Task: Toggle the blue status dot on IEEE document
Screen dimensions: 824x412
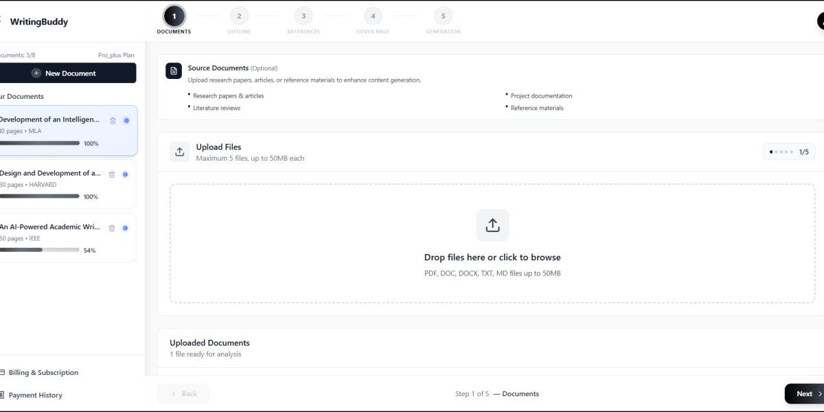Action: [125, 228]
